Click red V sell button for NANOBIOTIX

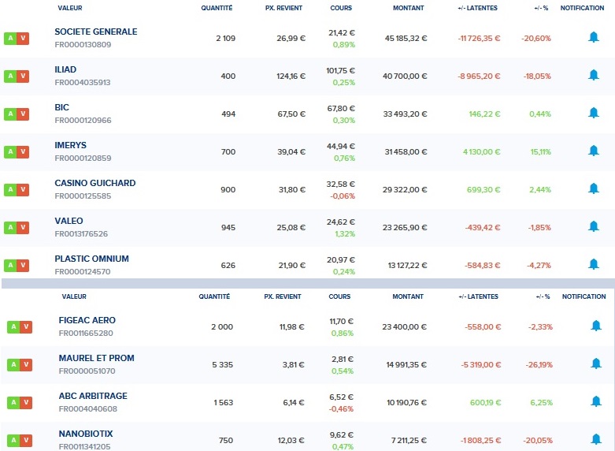click(26, 441)
